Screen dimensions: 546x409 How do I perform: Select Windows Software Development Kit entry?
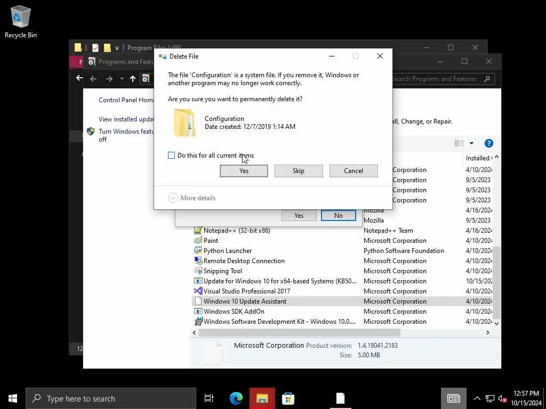point(279,321)
